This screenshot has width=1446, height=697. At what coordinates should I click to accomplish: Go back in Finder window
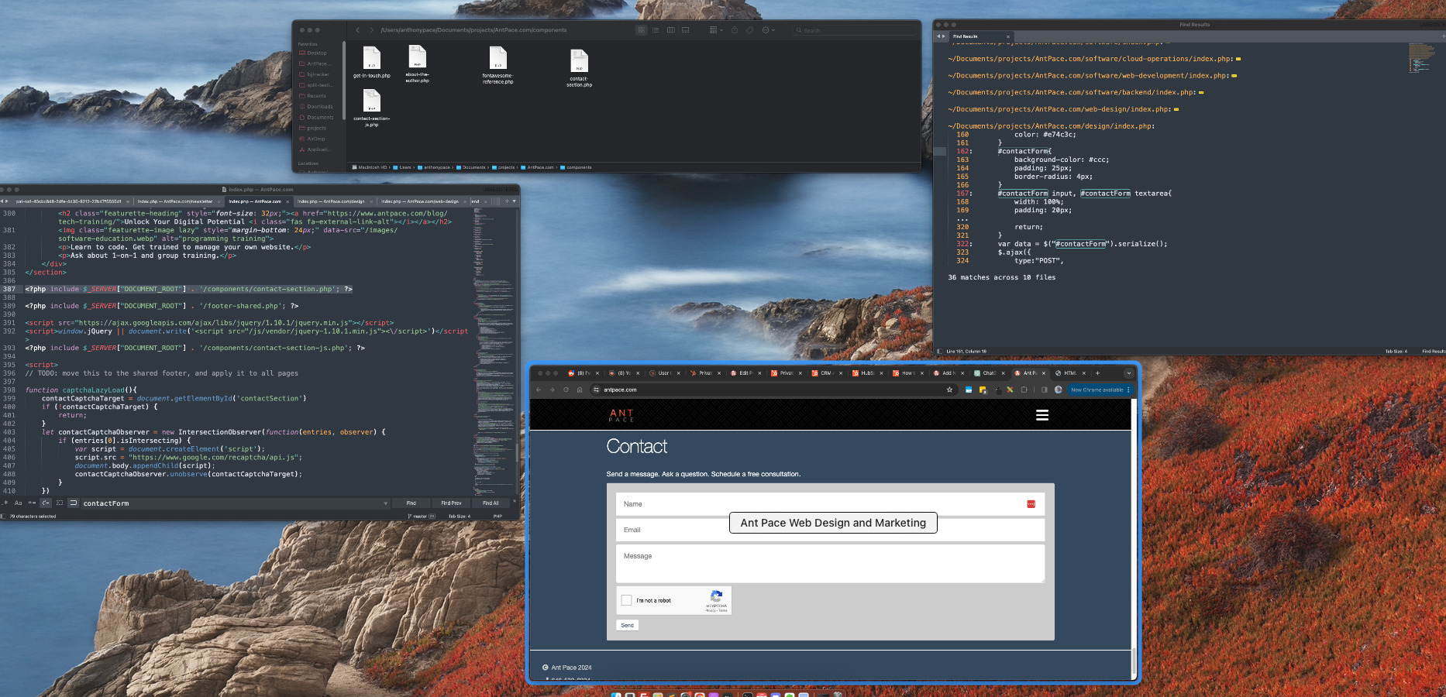[357, 30]
